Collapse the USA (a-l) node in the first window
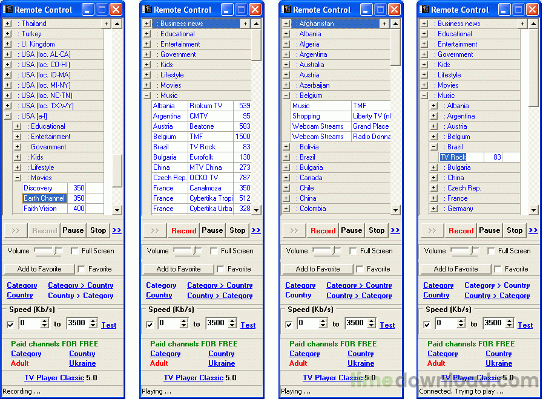Screen dimensions: 543x399 [7, 116]
